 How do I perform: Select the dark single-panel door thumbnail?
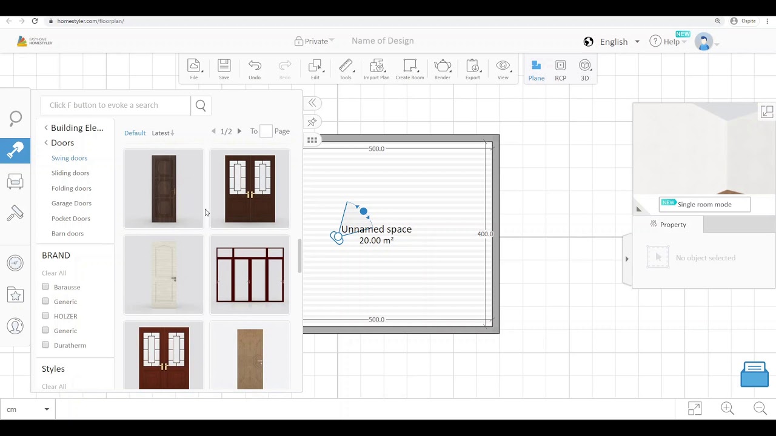point(164,189)
